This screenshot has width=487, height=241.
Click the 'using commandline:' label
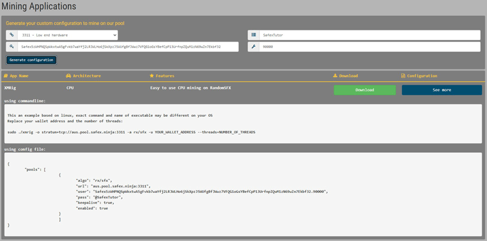click(25, 101)
